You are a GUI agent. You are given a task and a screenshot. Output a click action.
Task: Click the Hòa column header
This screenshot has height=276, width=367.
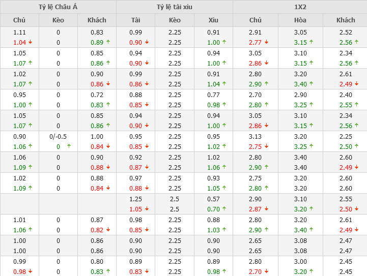pos(300,20)
